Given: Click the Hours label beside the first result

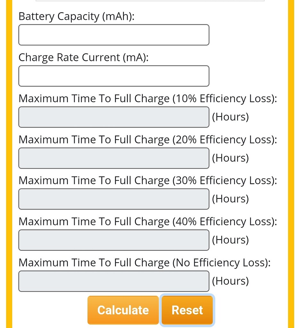Looking at the screenshot, I should point(230,117).
